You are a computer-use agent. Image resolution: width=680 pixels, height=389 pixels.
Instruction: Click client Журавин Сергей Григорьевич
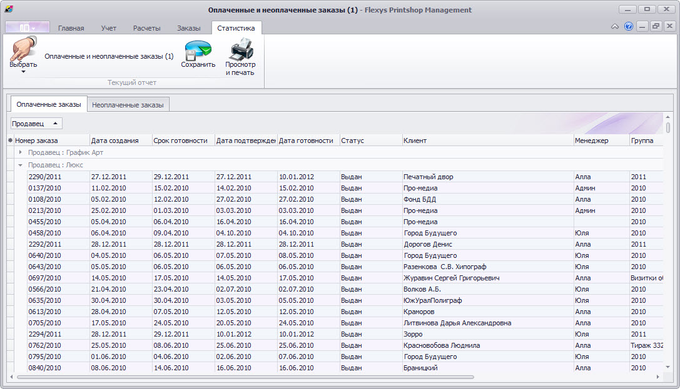click(x=488, y=278)
